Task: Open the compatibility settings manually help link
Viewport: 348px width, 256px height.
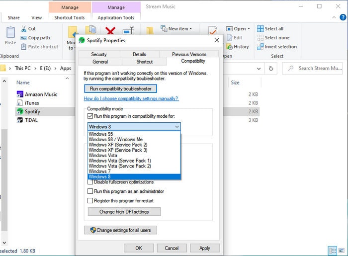Action: [131, 98]
